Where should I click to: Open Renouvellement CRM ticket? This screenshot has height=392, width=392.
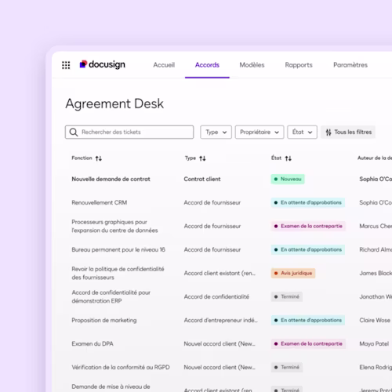[100, 202]
